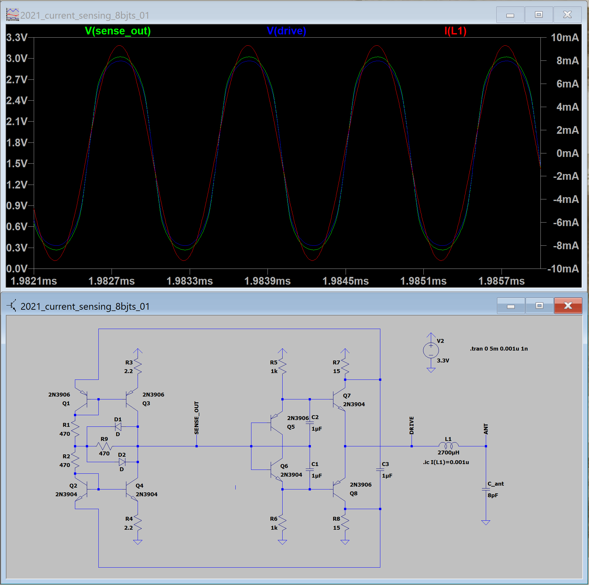Maximize the waveform plot window
Image resolution: width=589 pixels, height=585 pixels.
(539, 15)
